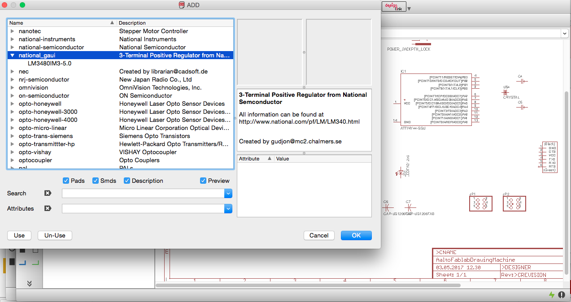The width and height of the screenshot is (571, 302).
Task: Open the Attributes field dropdown arrow
Action: (228, 208)
